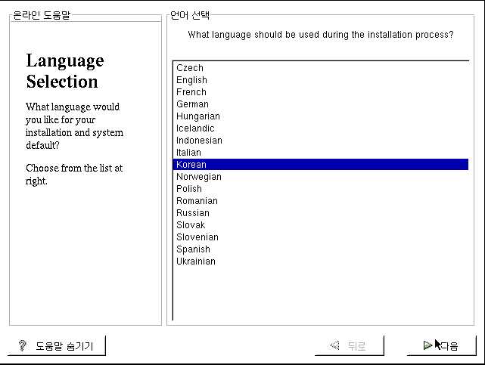Pick Romanian from the list

[197, 201]
